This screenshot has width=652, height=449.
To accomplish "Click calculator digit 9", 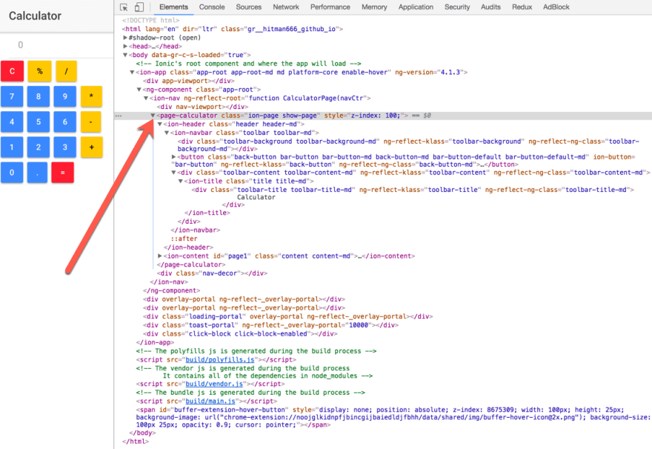I will [65, 96].
